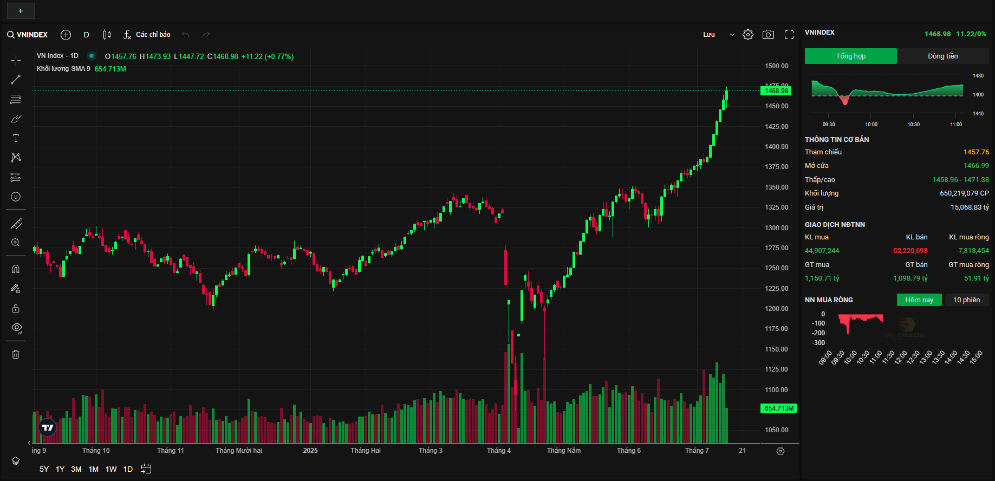Open chart settings gear in top toolbar
The image size is (995, 481).
(x=748, y=35)
